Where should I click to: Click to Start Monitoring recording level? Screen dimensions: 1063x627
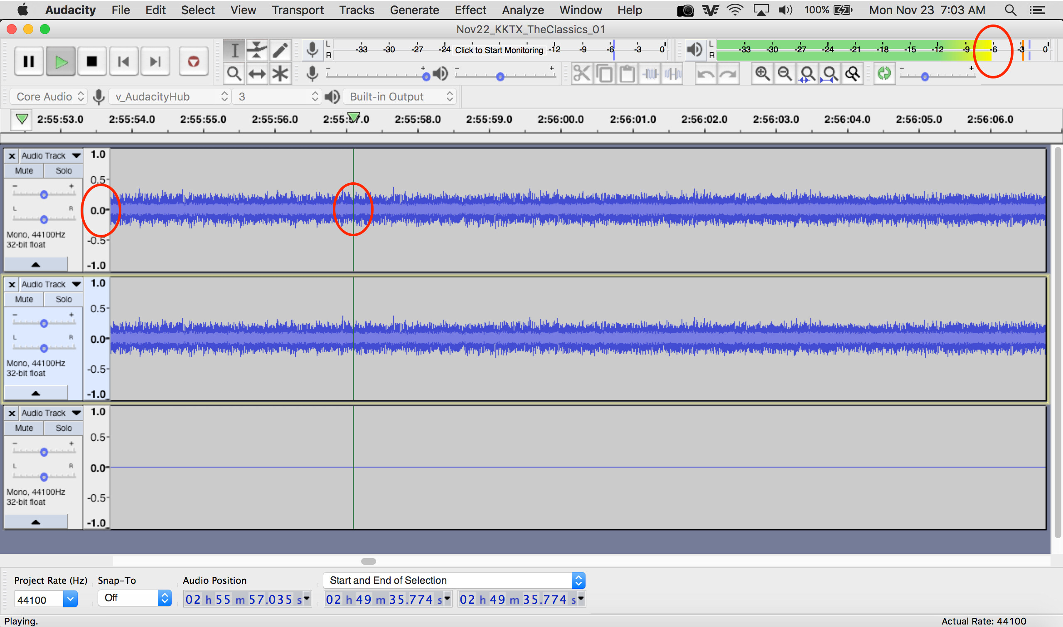click(499, 50)
